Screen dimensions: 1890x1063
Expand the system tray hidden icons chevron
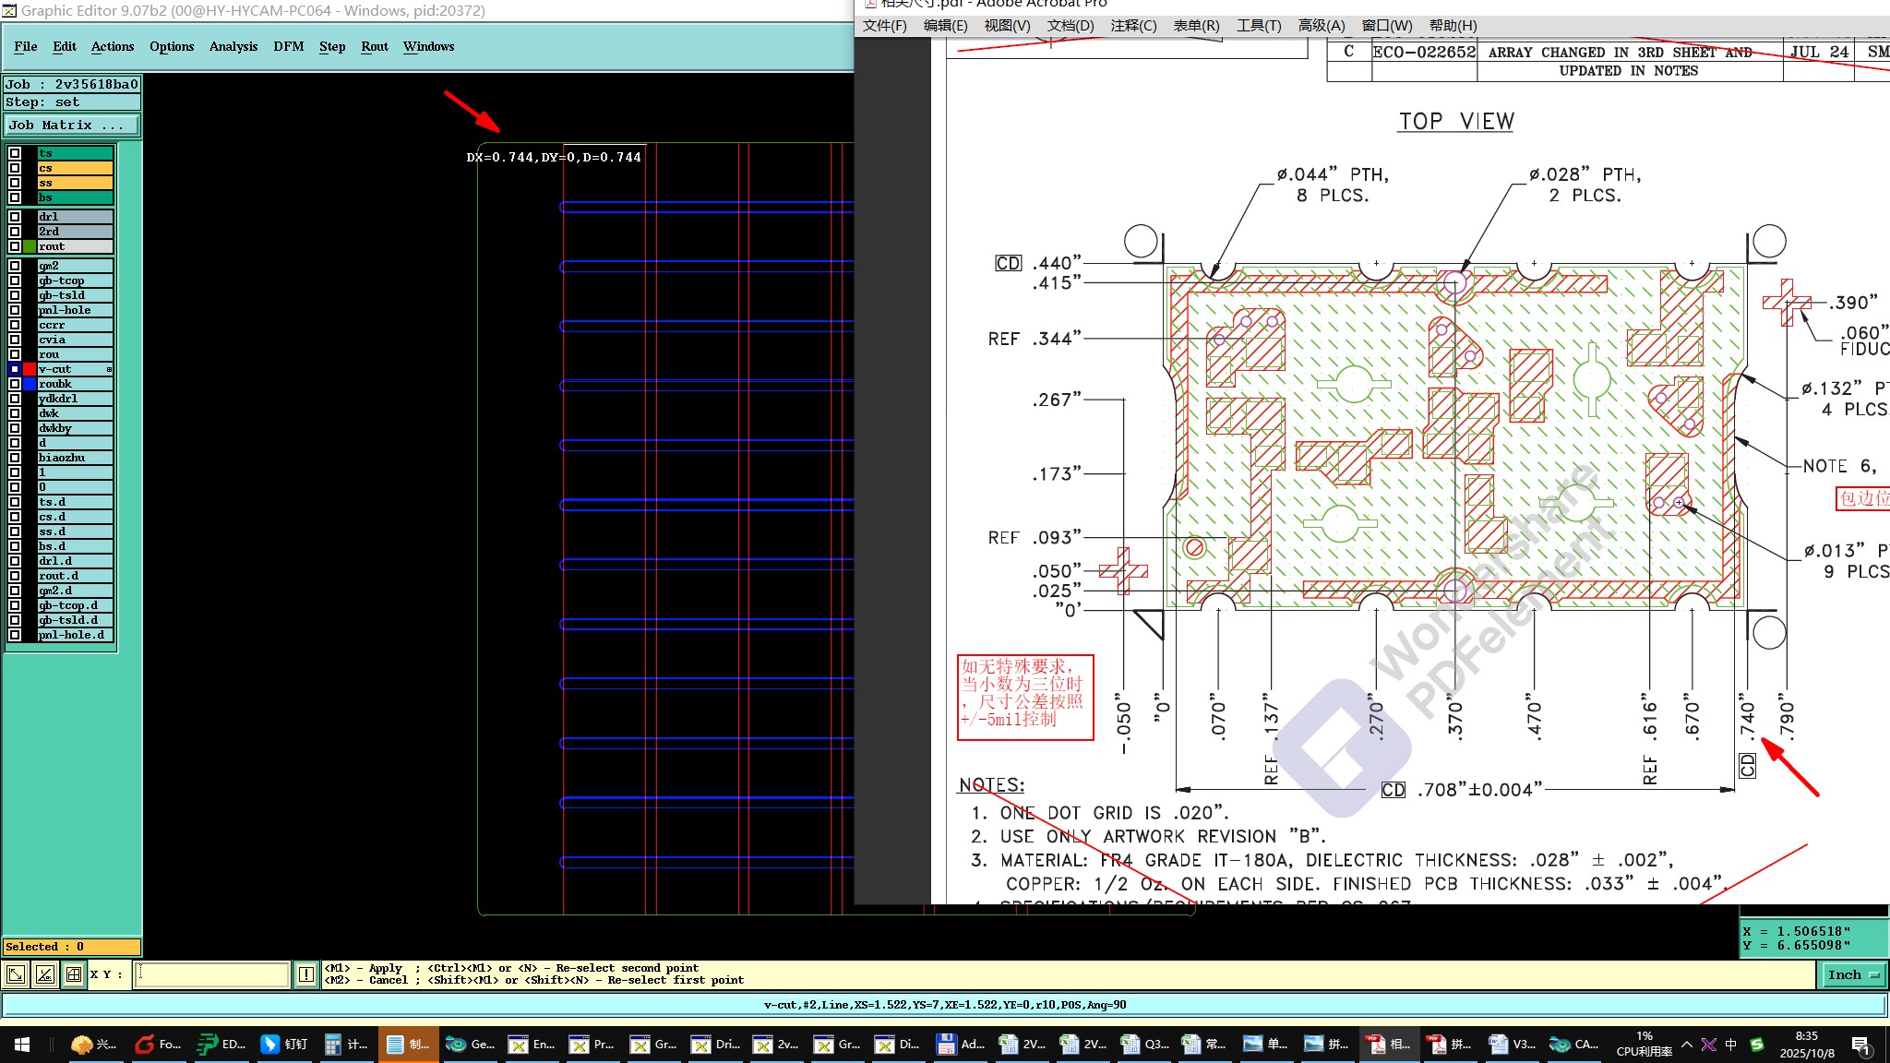1686,1044
